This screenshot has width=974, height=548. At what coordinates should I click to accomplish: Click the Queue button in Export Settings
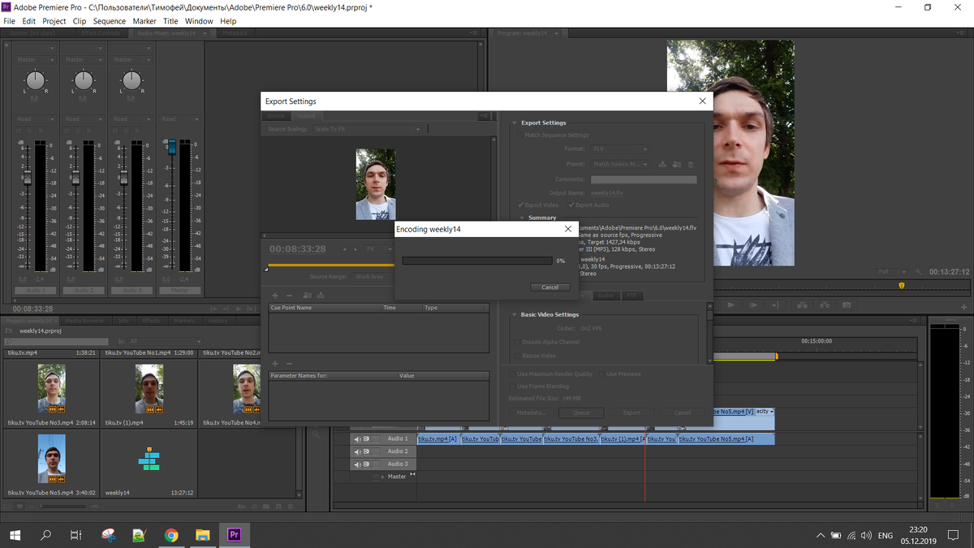pos(581,412)
